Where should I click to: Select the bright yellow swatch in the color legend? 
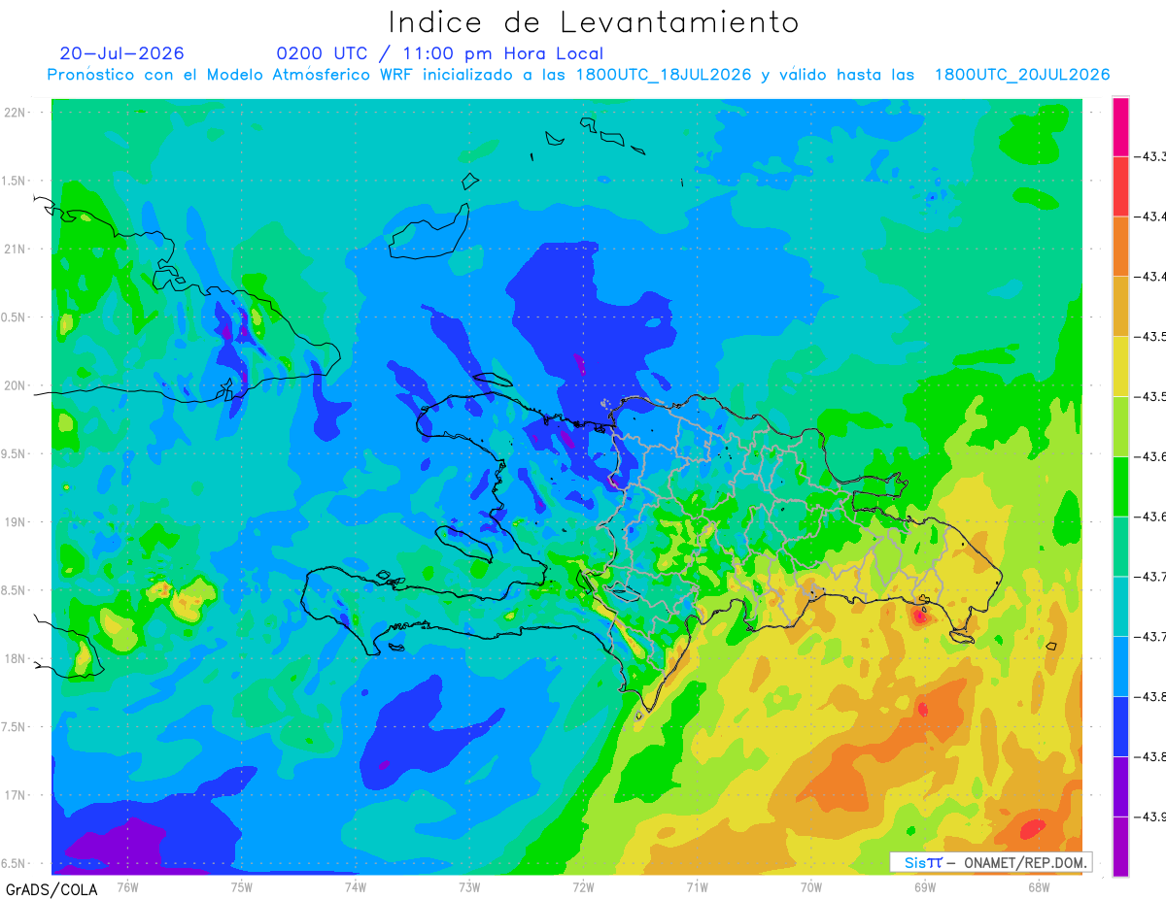pos(1120,366)
